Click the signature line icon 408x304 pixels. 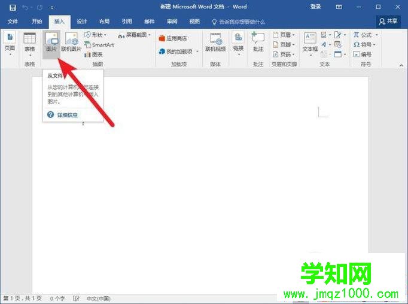(x=340, y=35)
